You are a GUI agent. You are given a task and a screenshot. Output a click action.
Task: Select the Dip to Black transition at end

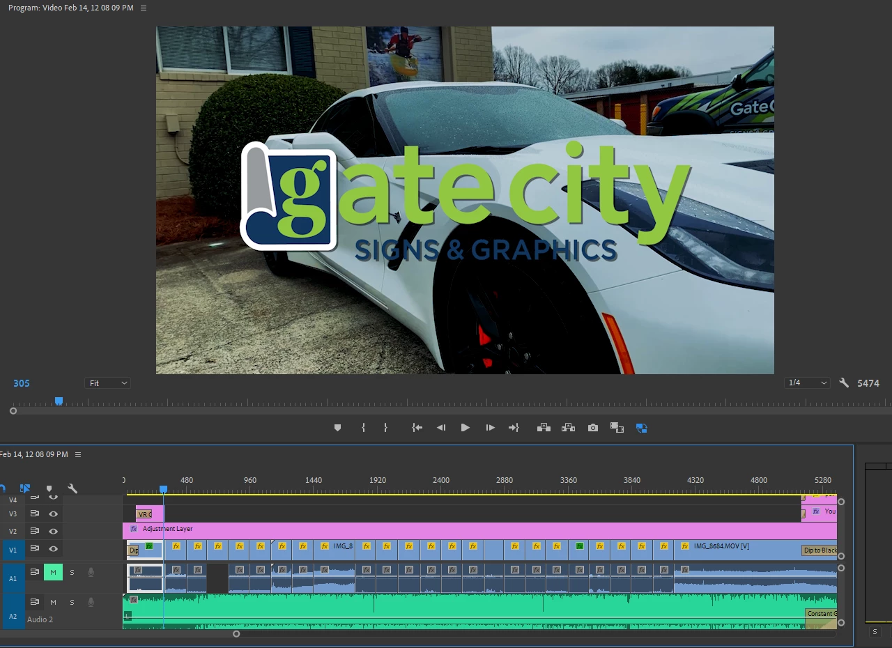(x=820, y=550)
